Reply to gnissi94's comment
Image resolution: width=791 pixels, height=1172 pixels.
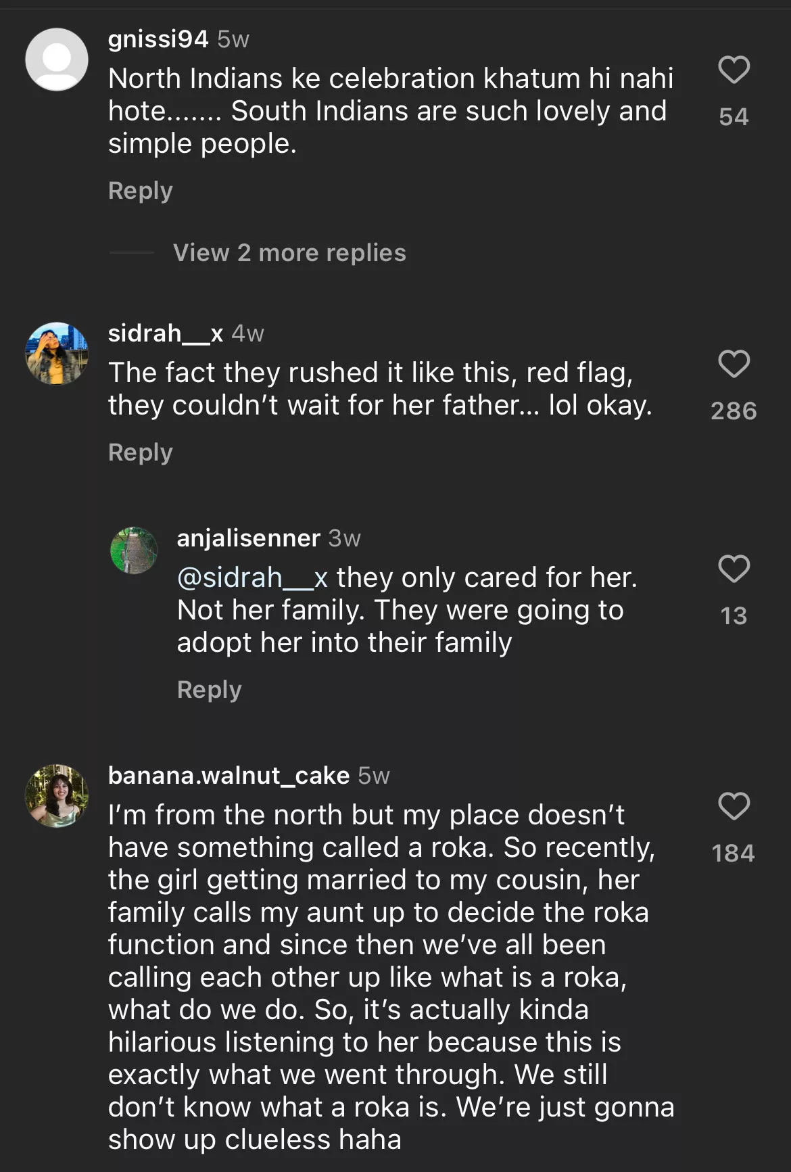141,191
